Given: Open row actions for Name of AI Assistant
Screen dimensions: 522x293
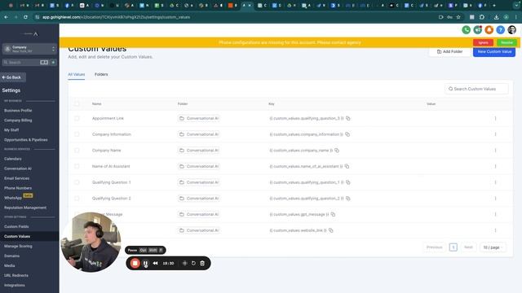Looking at the screenshot, I should (495, 166).
